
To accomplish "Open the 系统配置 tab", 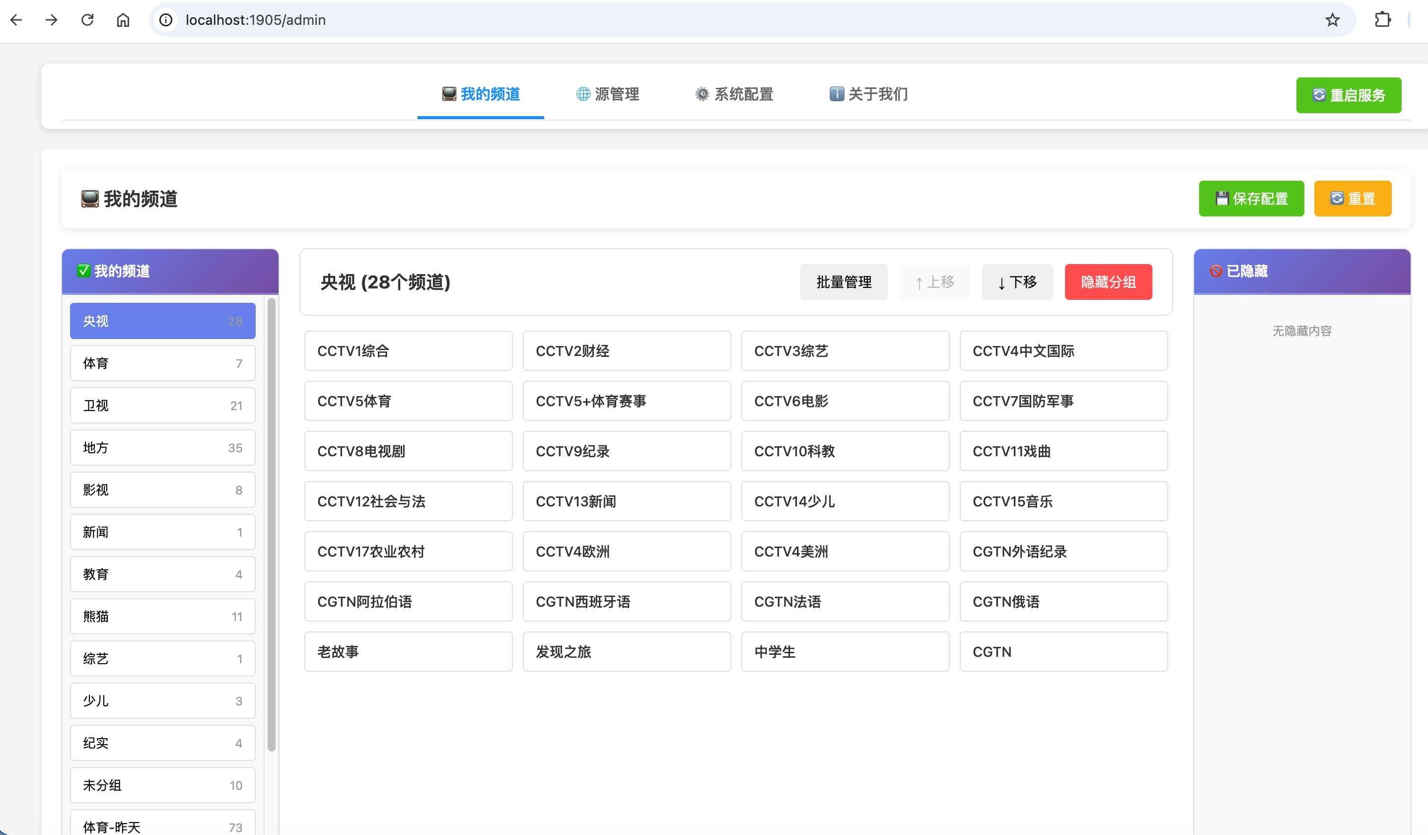I will (734, 94).
